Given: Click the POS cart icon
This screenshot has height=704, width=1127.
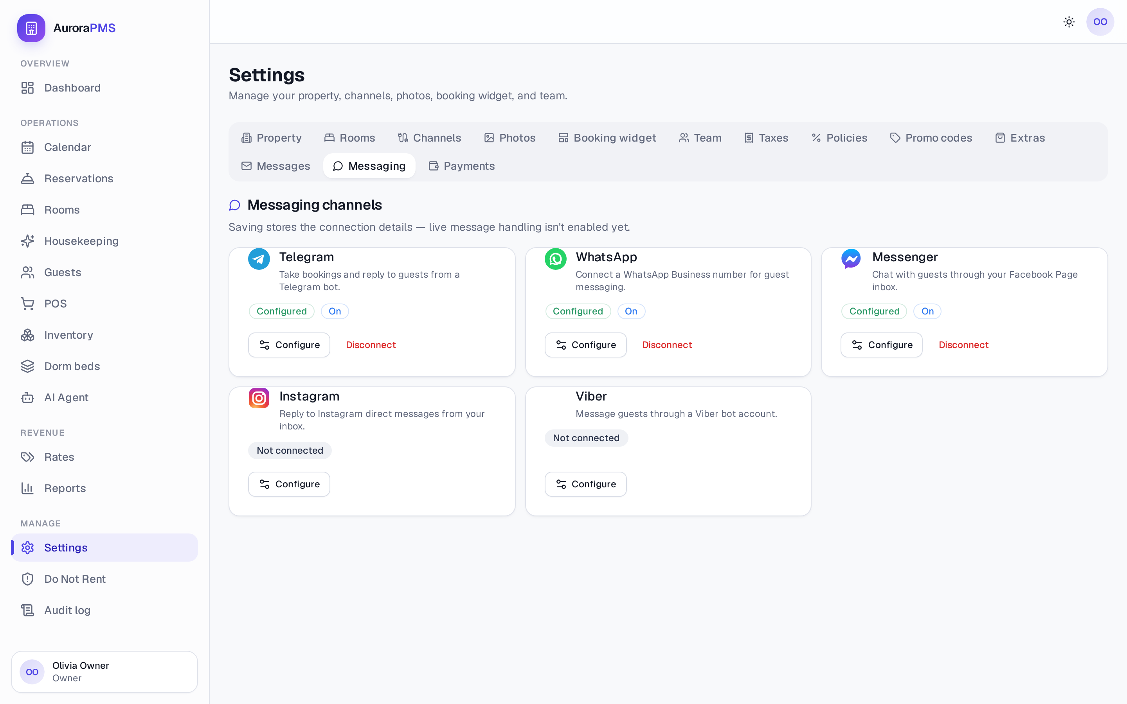Looking at the screenshot, I should click(x=27, y=304).
